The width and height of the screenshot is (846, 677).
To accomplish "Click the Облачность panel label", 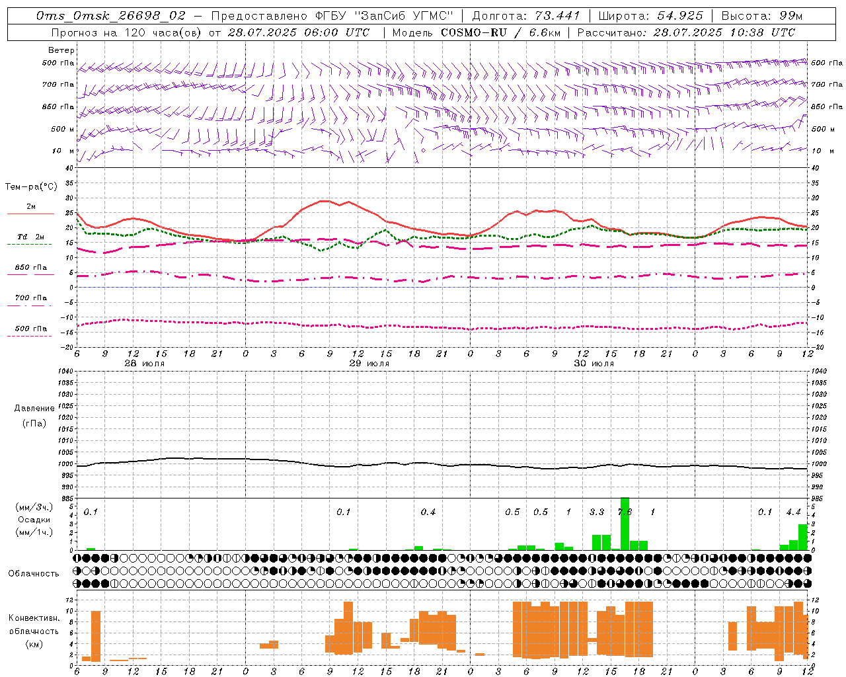I will point(33,573).
